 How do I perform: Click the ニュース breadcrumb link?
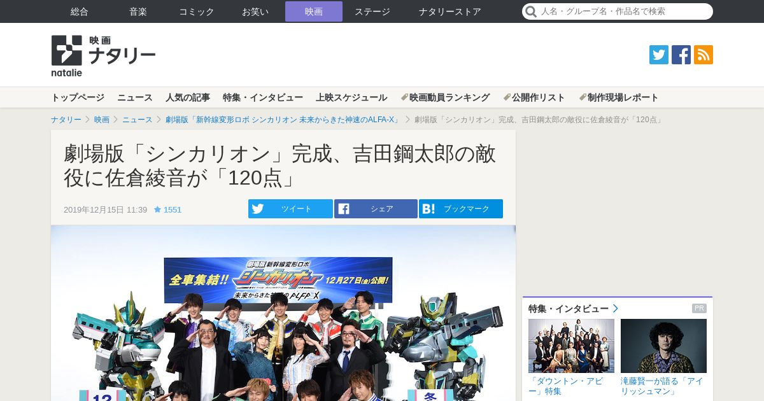click(x=138, y=120)
